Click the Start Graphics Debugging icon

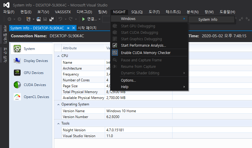click(x=115, y=39)
